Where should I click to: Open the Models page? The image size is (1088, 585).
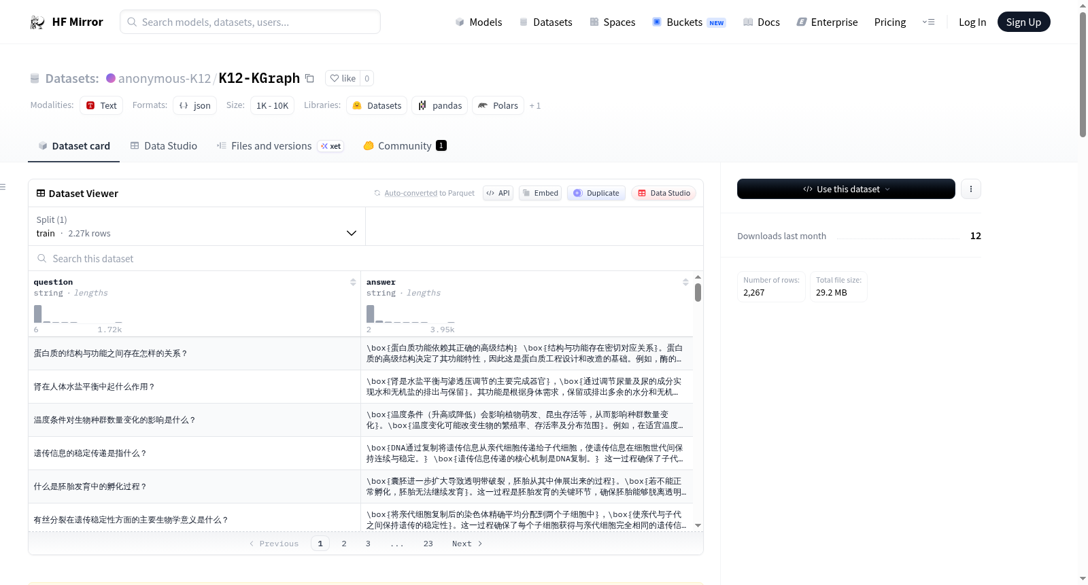[479, 22]
